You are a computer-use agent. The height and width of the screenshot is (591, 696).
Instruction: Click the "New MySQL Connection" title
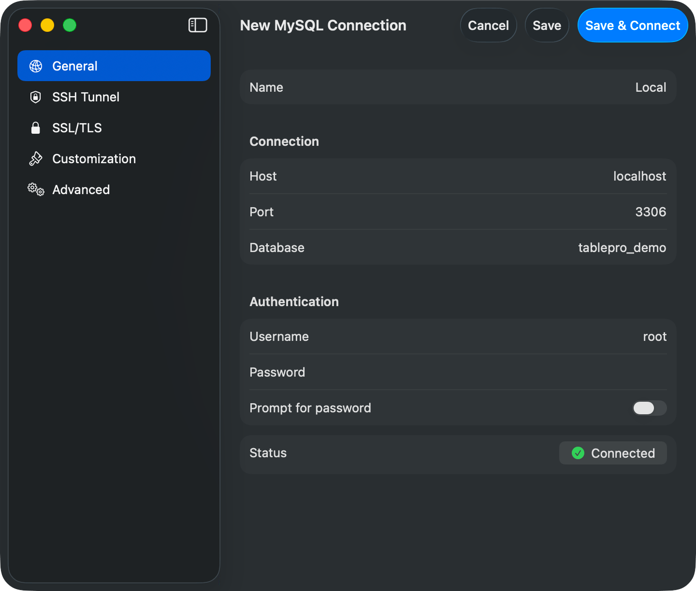click(323, 25)
